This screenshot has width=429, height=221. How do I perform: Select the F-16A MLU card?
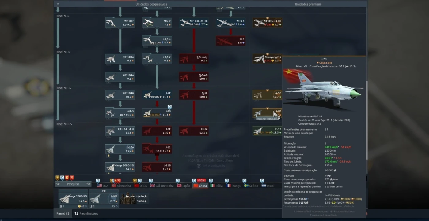coord(120,131)
